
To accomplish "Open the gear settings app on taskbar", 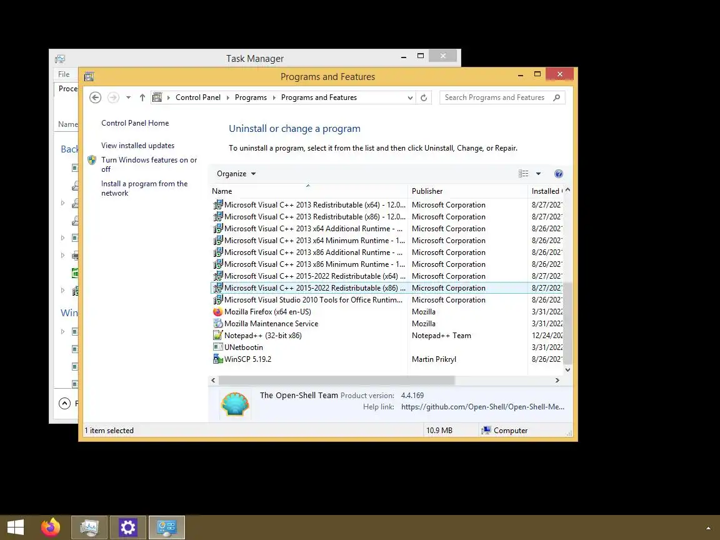I will pyautogui.click(x=127, y=527).
